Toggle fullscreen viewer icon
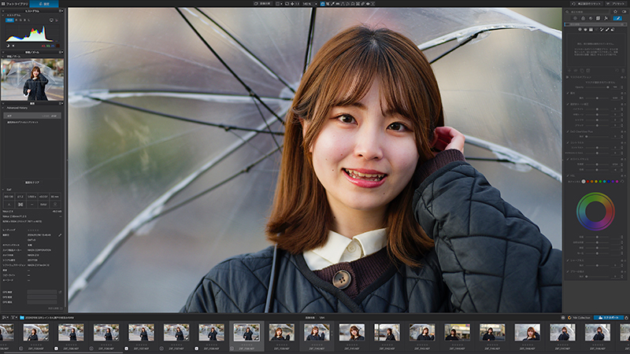Image resolution: width=630 pixels, height=354 pixels. click(287, 4)
